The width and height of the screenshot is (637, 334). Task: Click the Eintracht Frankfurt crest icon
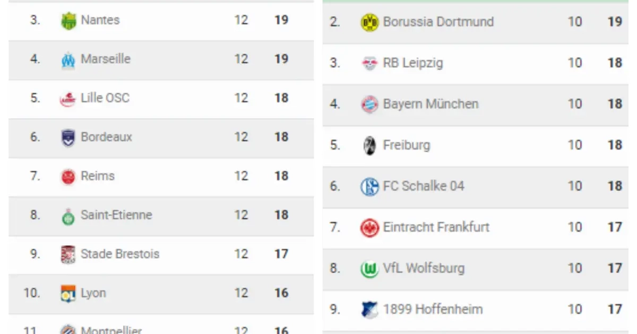pyautogui.click(x=369, y=228)
